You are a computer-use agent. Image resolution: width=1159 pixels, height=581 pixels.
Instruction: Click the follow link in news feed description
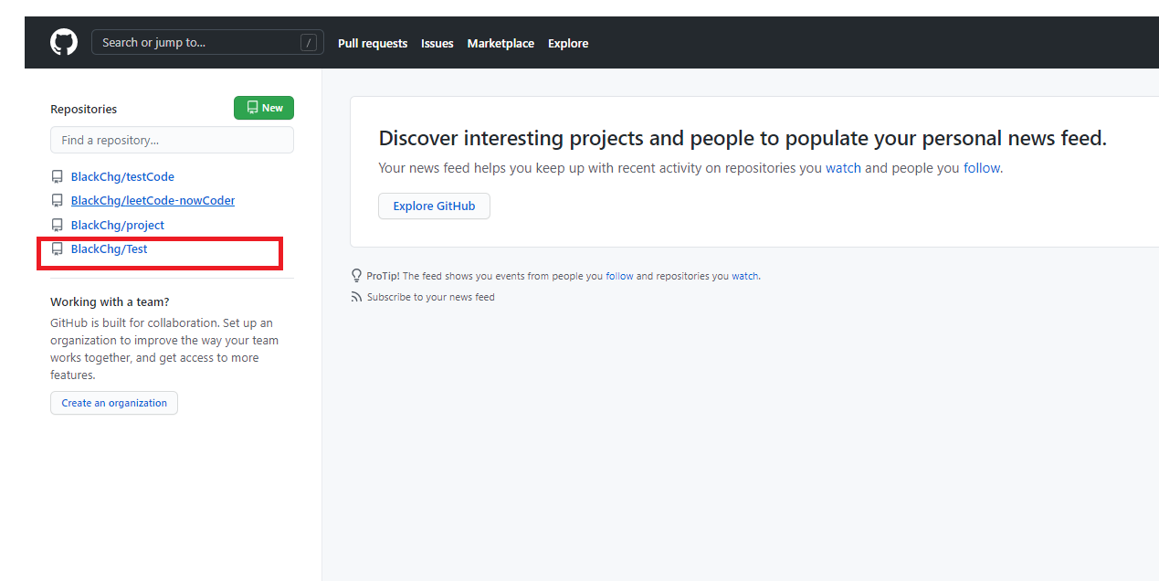point(982,168)
